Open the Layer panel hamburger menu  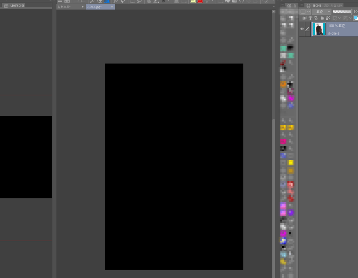coord(301,6)
